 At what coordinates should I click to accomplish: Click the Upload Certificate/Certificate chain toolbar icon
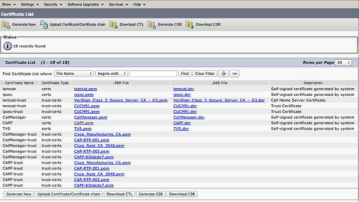coord(44,24)
